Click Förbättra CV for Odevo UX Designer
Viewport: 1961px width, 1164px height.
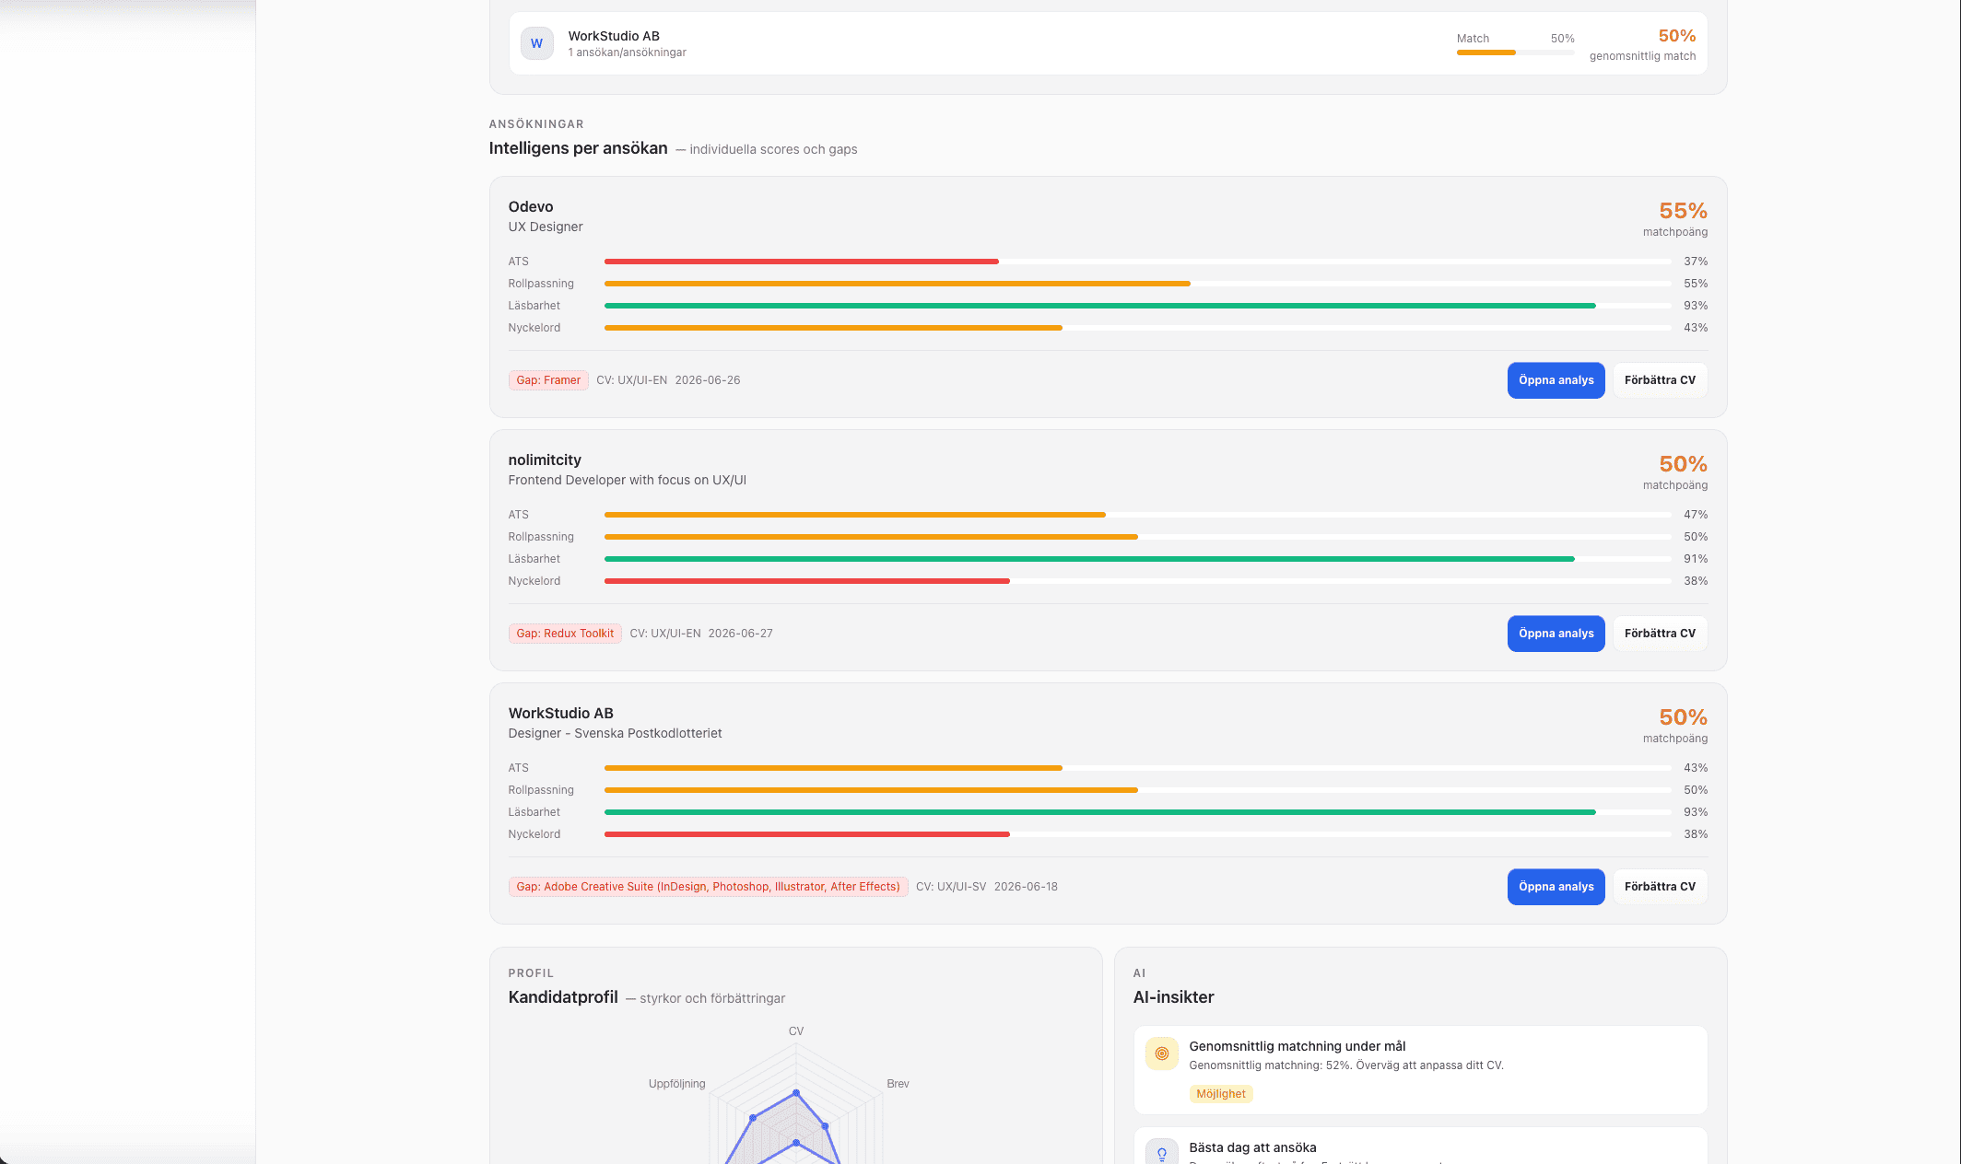point(1660,380)
